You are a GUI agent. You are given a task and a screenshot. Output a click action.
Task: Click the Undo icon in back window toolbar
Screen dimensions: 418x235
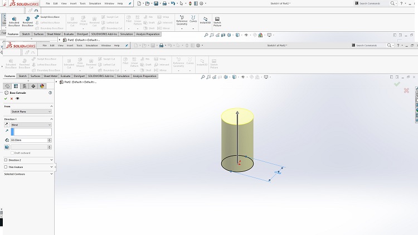(173, 3)
